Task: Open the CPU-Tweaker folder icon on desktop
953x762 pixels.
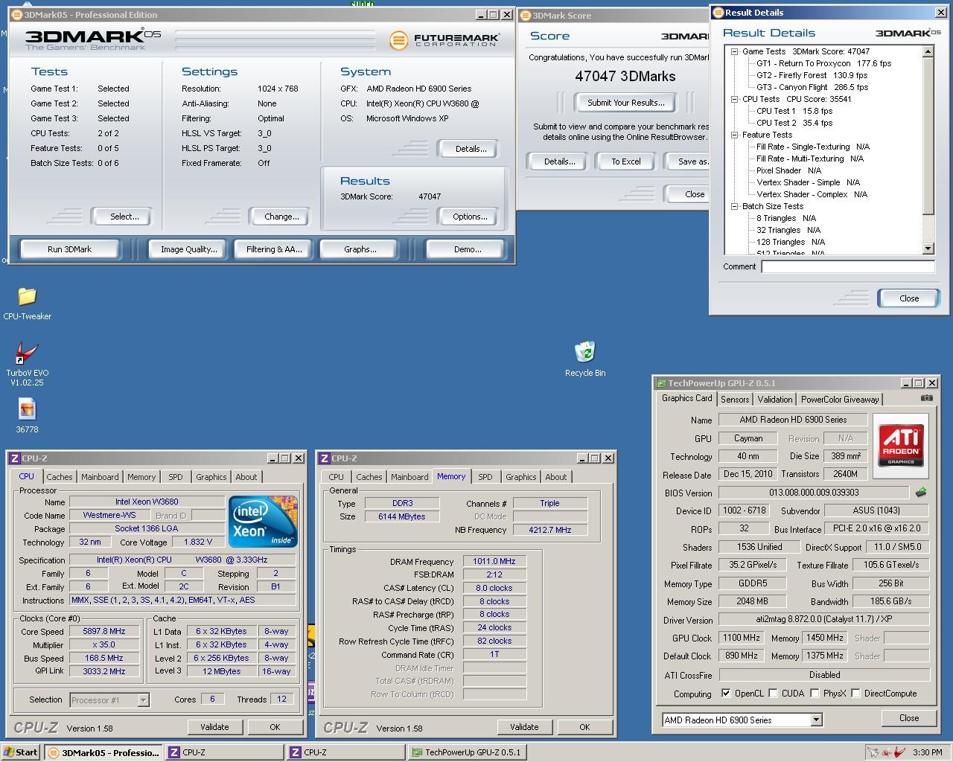Action: pyautogui.click(x=27, y=296)
